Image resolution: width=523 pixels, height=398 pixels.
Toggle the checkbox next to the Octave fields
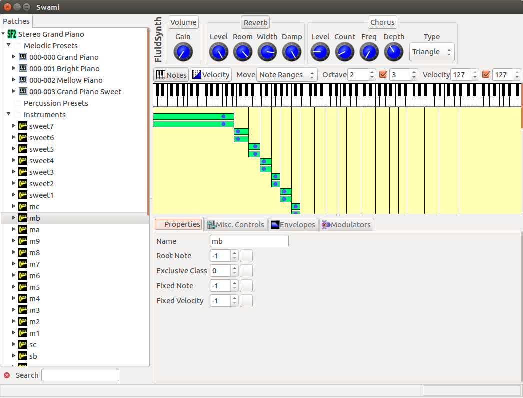[x=383, y=75]
